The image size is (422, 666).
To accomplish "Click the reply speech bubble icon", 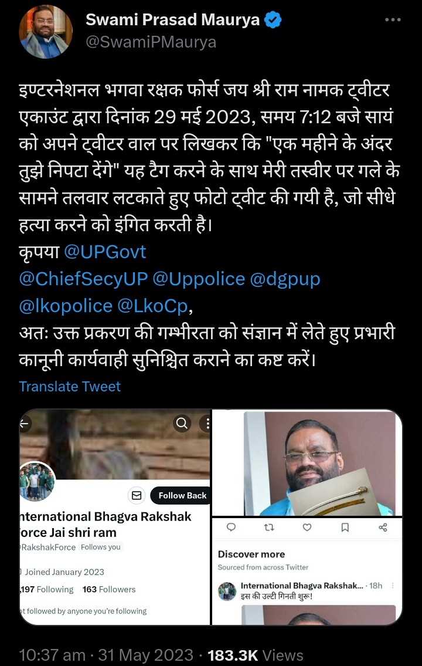I will 231,527.
